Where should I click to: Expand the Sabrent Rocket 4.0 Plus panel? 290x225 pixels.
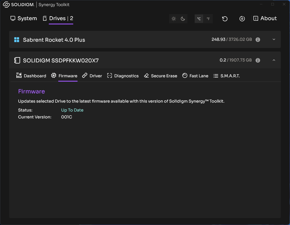(x=274, y=39)
